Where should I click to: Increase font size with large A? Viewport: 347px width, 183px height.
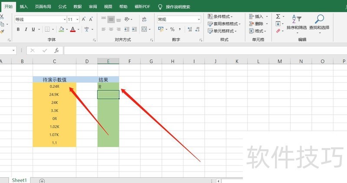click(x=83, y=19)
